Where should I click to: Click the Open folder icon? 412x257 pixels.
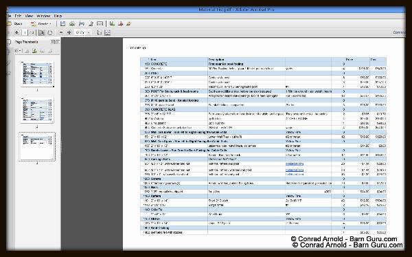(x=10, y=23)
